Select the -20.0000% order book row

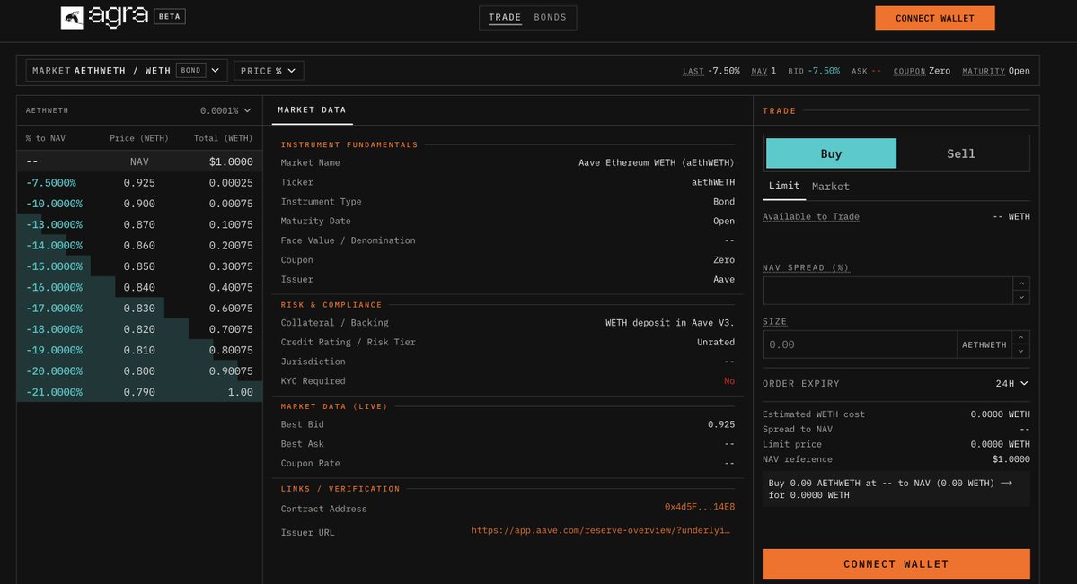click(x=139, y=371)
